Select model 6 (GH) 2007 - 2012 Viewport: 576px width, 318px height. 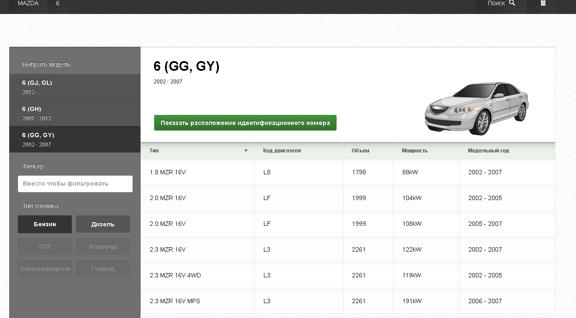click(x=75, y=113)
